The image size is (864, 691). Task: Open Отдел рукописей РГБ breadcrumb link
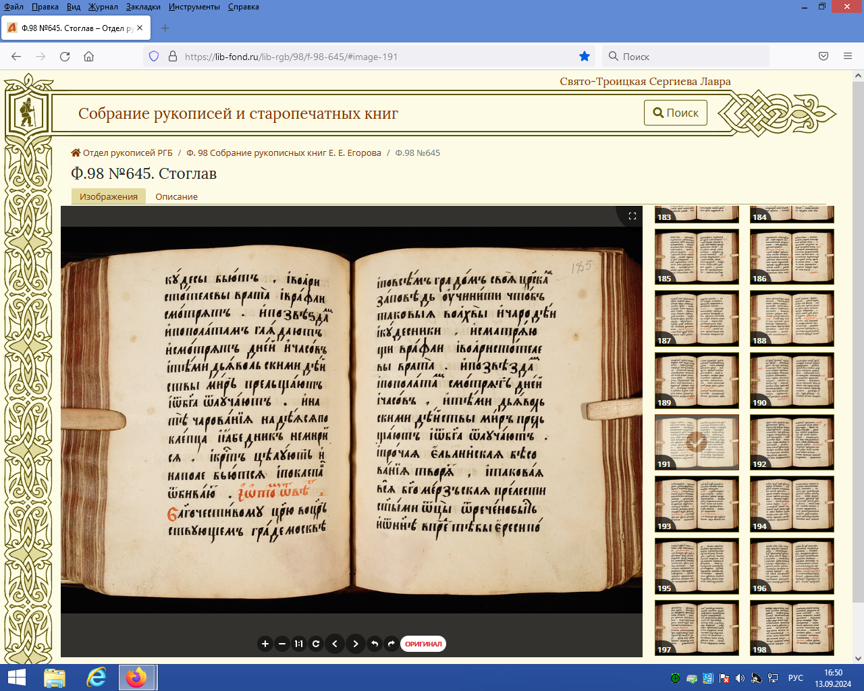(x=122, y=153)
